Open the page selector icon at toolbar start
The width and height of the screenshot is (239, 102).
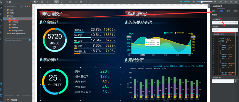pos(35,2)
